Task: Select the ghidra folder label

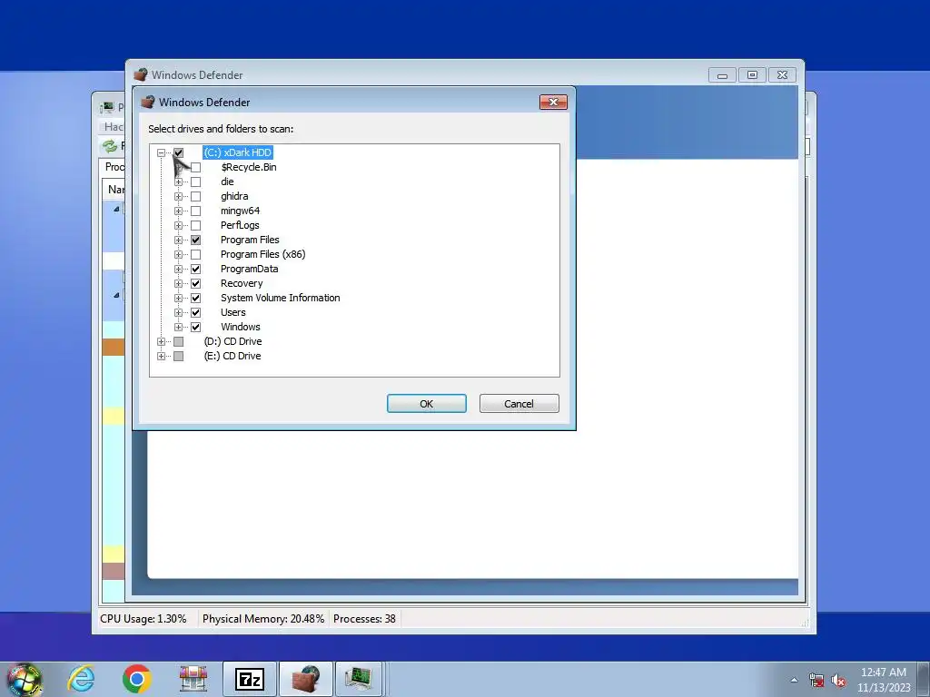Action: pyautogui.click(x=234, y=196)
